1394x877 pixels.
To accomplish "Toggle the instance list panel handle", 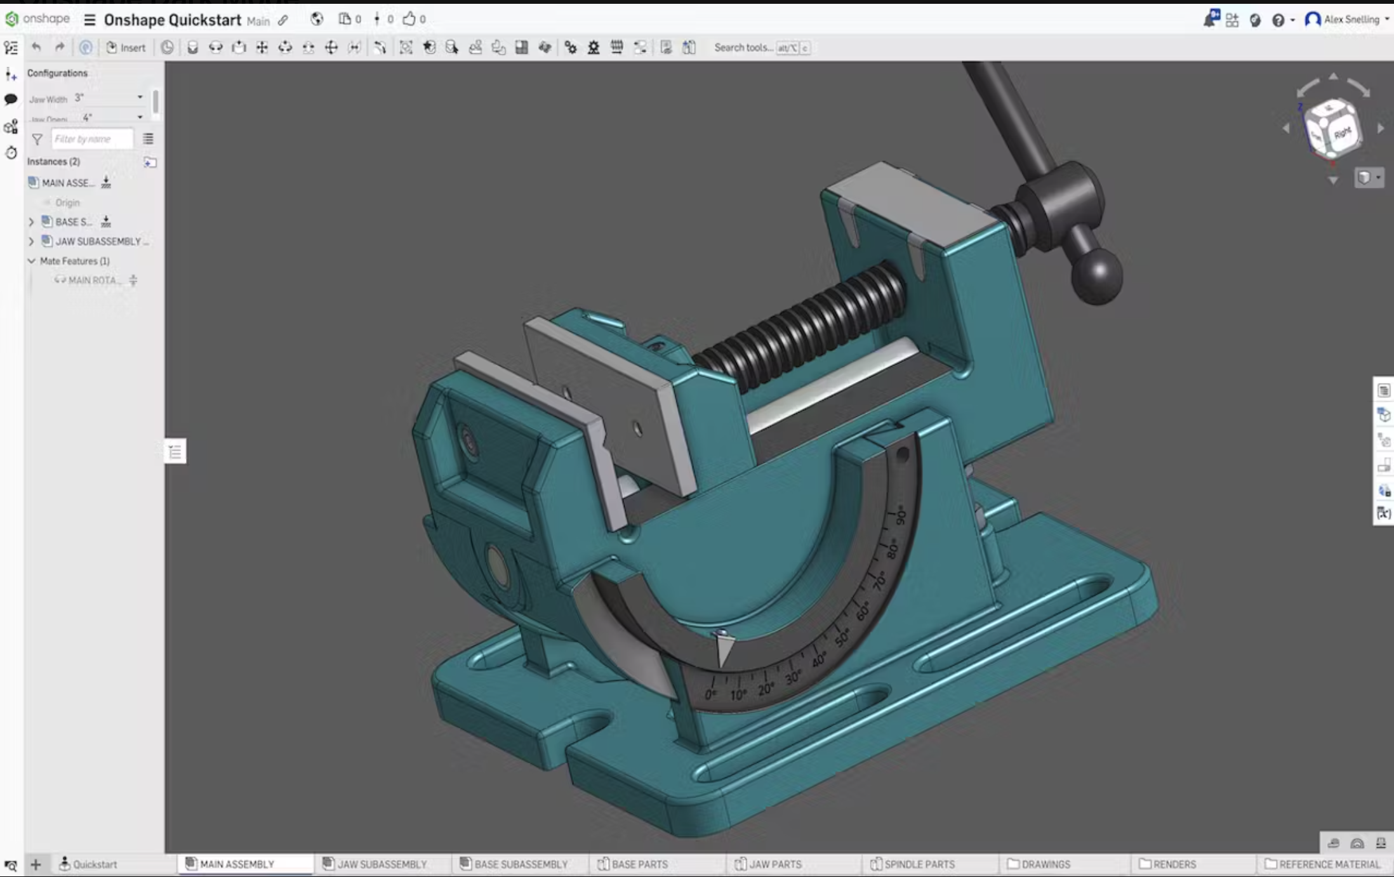I will click(x=175, y=452).
